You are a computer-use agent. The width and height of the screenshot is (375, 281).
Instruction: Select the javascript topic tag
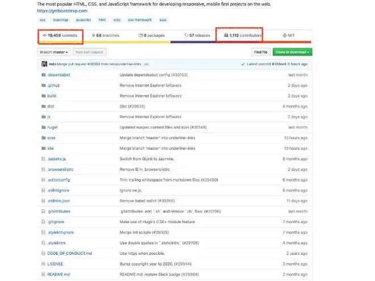[x=83, y=20]
